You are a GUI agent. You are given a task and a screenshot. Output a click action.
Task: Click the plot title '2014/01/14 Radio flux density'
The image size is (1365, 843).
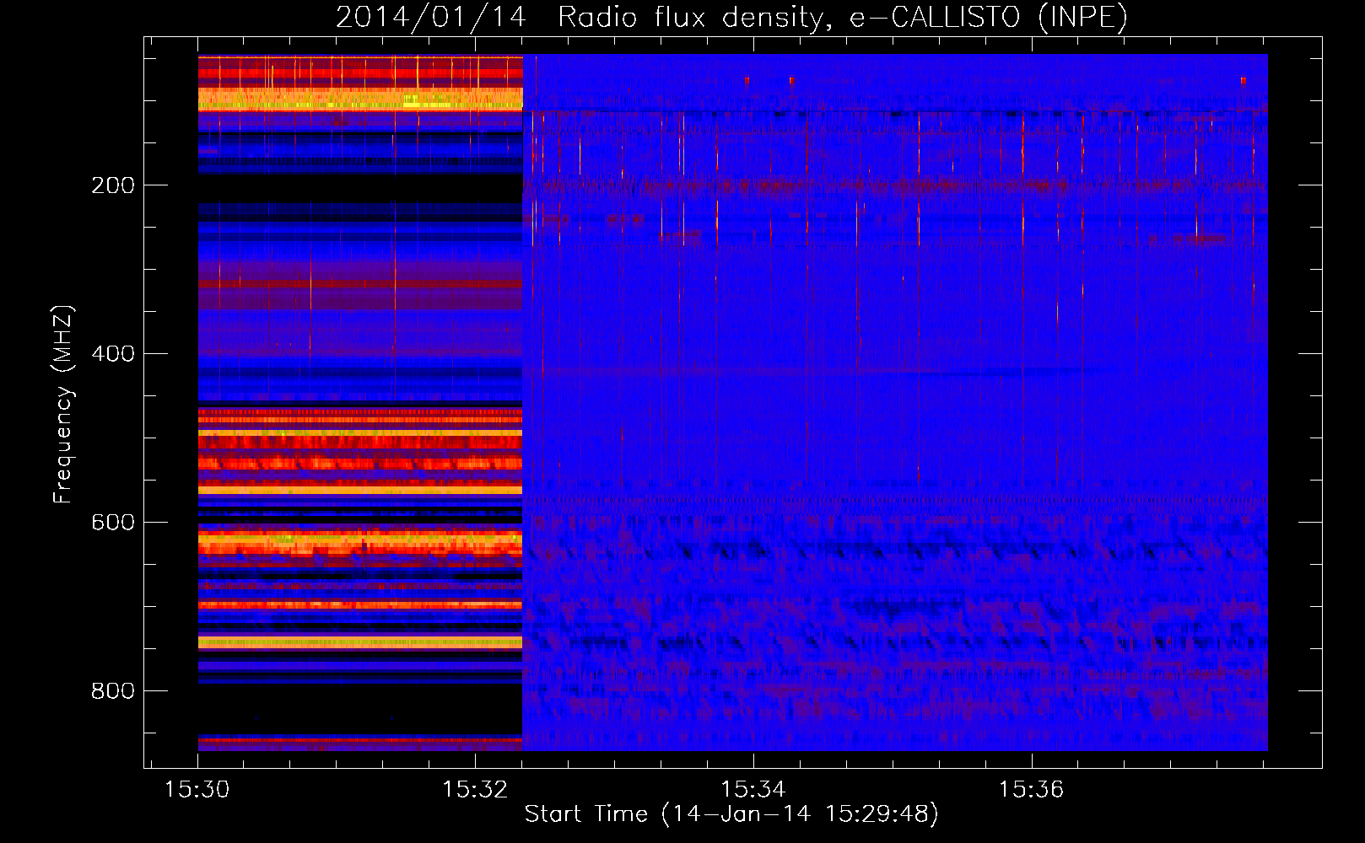click(731, 17)
